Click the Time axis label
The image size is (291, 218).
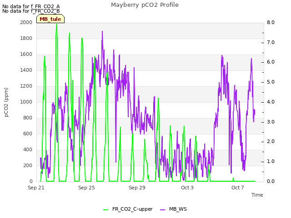(x=257, y=195)
